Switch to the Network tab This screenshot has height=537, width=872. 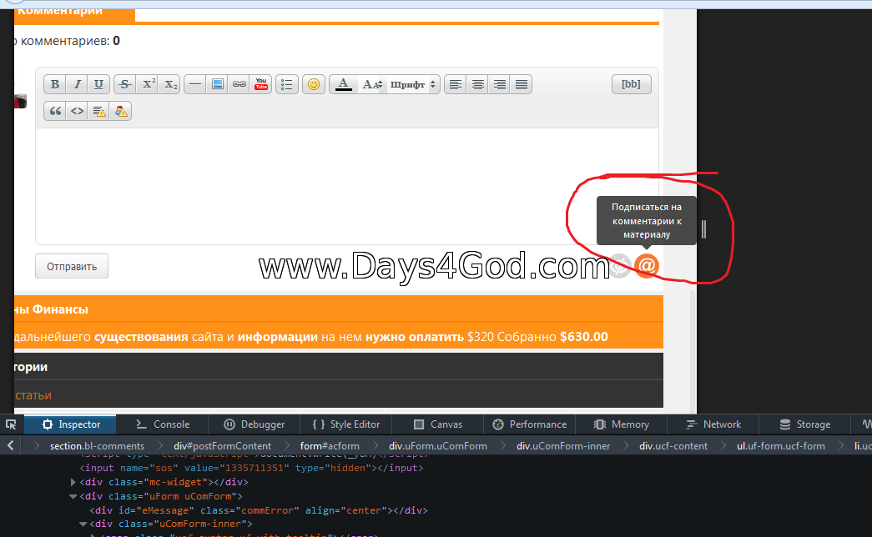pyautogui.click(x=713, y=424)
